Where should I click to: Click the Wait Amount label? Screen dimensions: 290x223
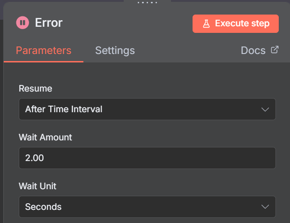point(45,138)
